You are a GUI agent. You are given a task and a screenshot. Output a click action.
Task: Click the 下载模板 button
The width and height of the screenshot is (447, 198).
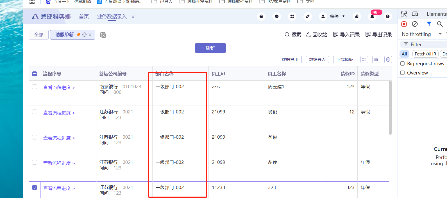coord(345,60)
